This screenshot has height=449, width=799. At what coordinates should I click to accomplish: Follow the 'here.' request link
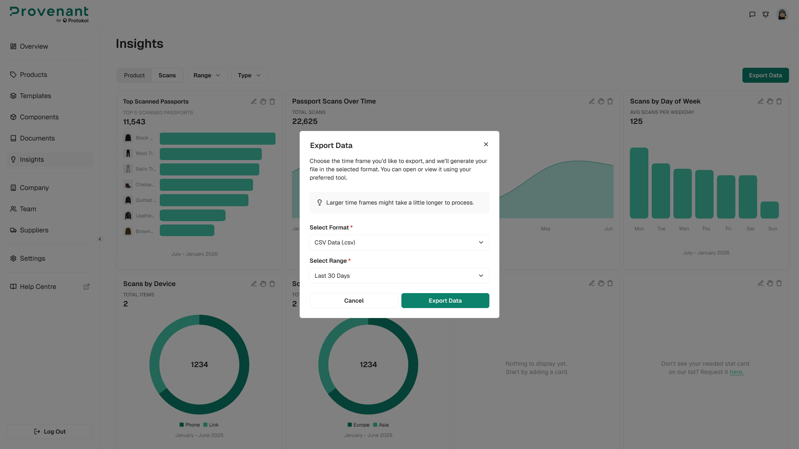[x=737, y=372]
